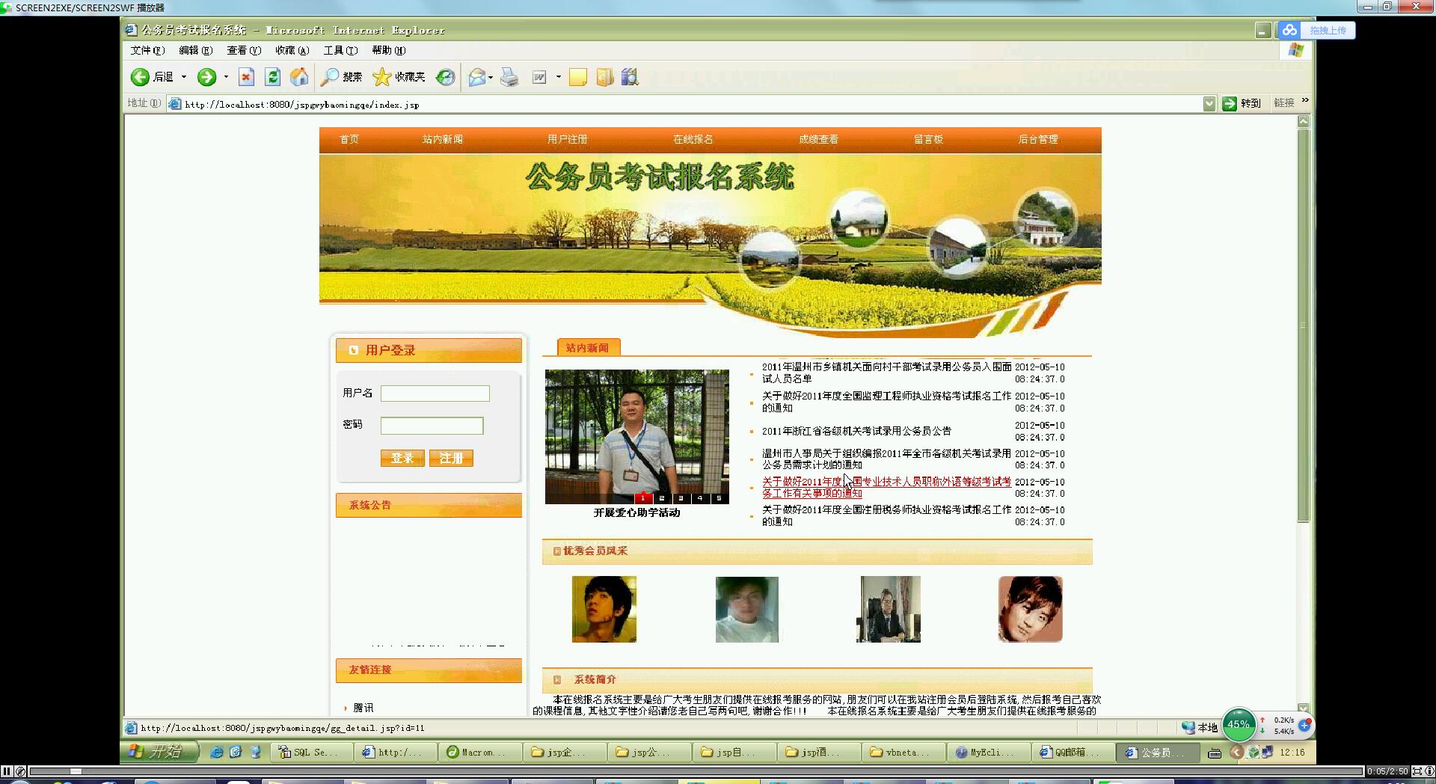The height and width of the screenshot is (784, 1436).
Task: Select slide number 2 in the news slideshow
Action: (x=661, y=498)
